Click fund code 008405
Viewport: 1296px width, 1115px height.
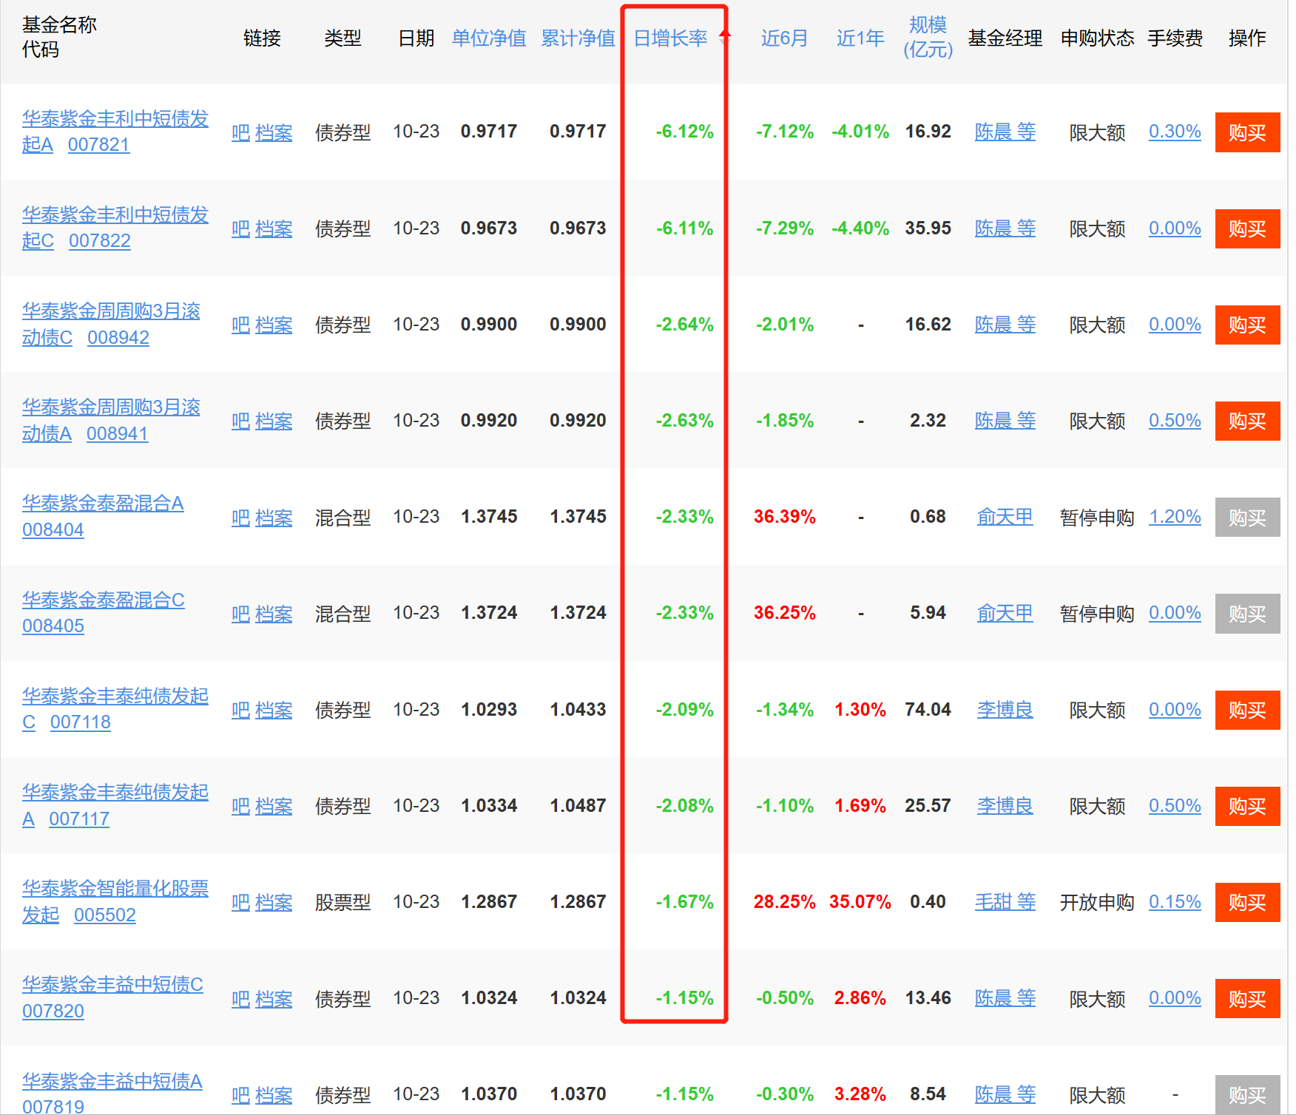pyautogui.click(x=53, y=626)
